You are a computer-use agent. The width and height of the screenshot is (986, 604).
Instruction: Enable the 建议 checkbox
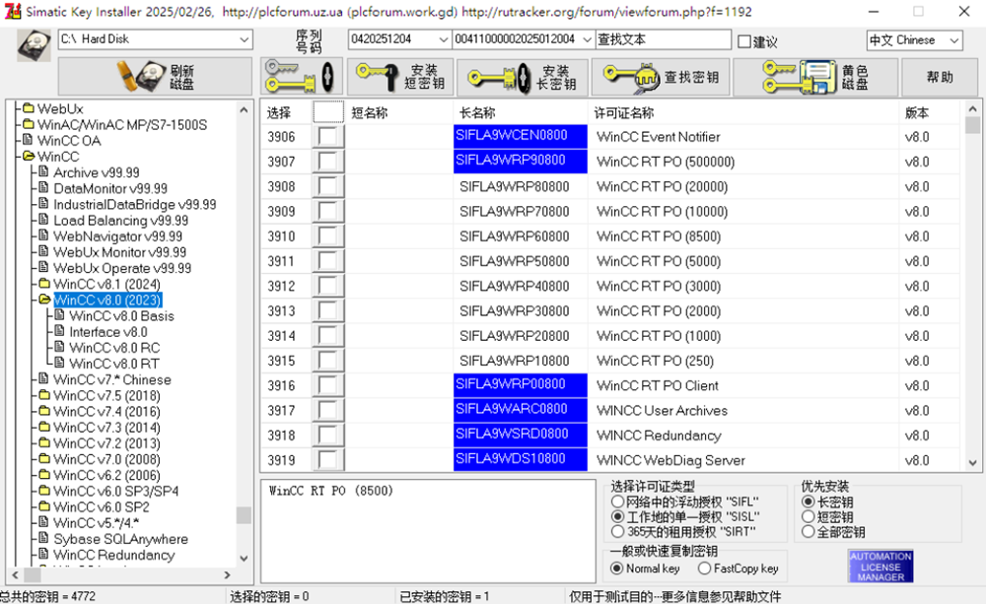(x=744, y=41)
